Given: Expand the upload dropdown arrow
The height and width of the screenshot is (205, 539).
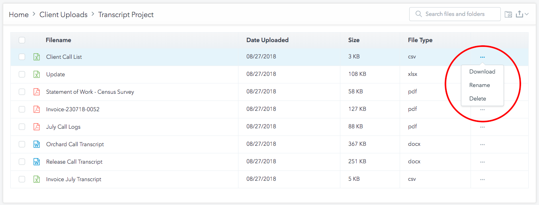Looking at the screenshot, I should 527,14.
